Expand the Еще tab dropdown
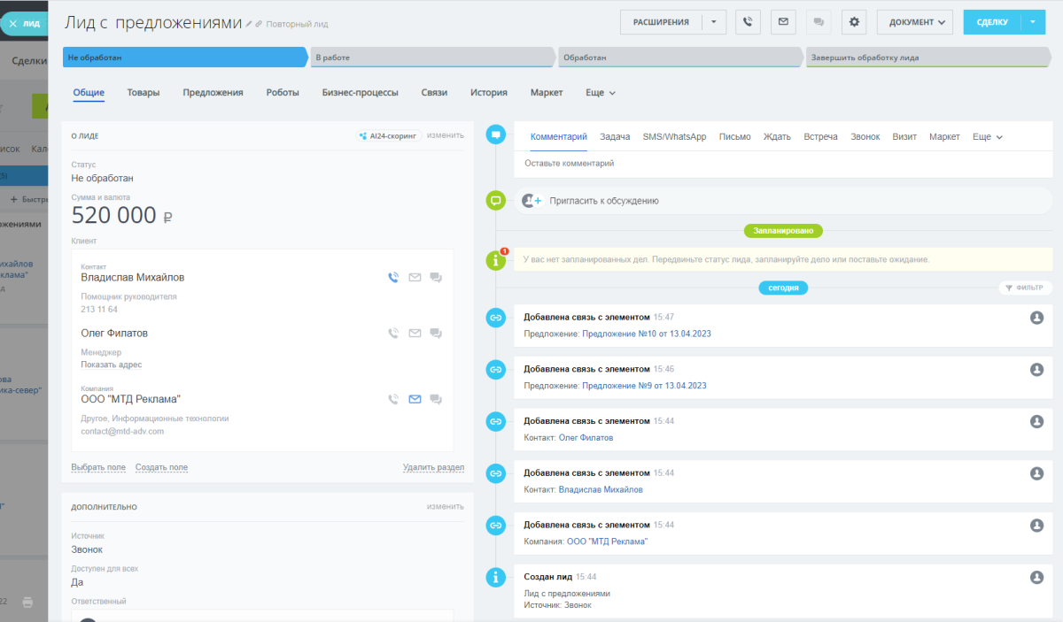The height and width of the screenshot is (622, 1063). [599, 92]
